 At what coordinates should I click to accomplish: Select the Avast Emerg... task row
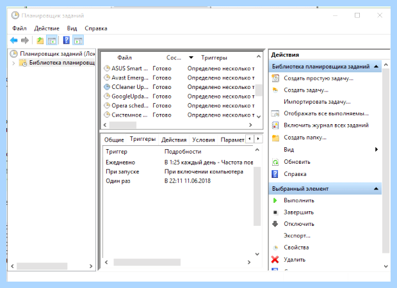pyautogui.click(x=179, y=77)
